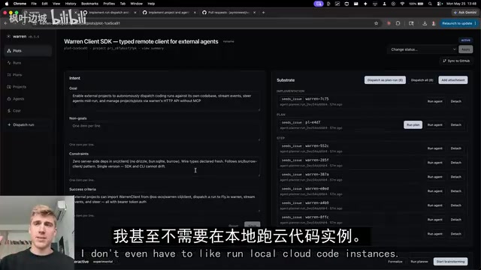This screenshot has width=481, height=270.
Task: Switch to Implement run dispatch tab
Action: pyautogui.click(x=110, y=13)
